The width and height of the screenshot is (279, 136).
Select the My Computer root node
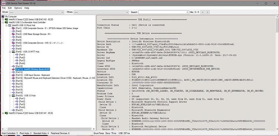pos(11,16)
